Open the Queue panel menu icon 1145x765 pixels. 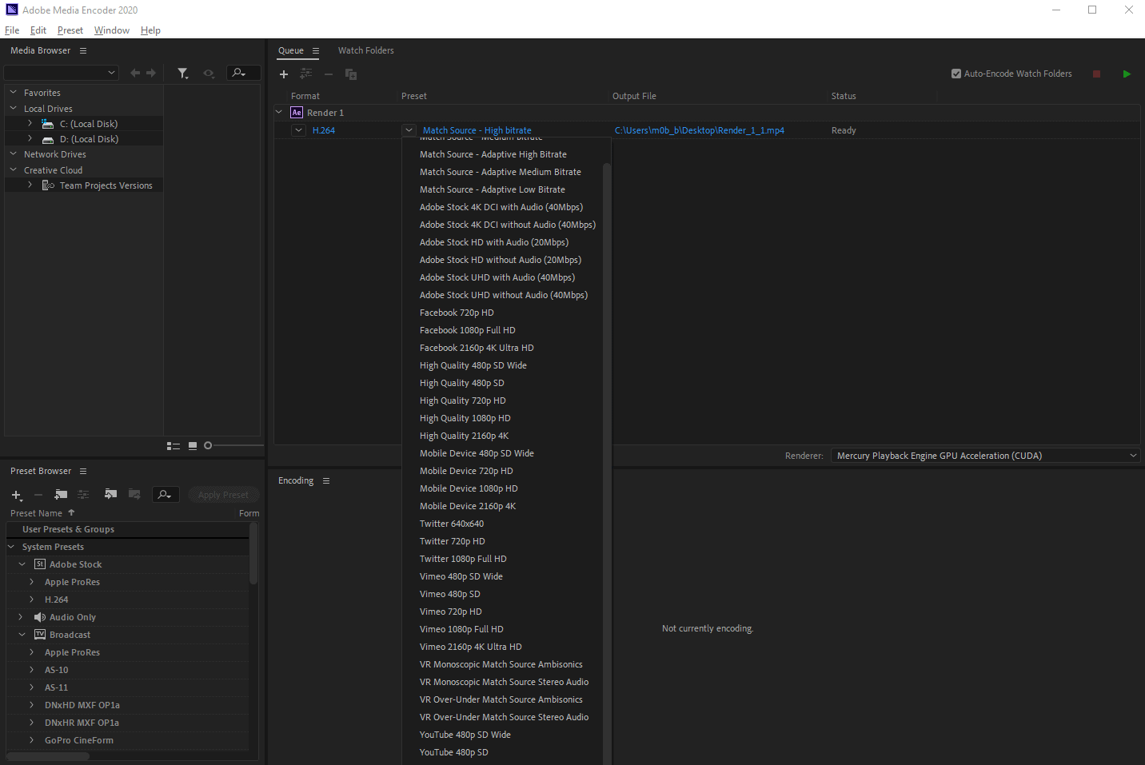coord(316,50)
